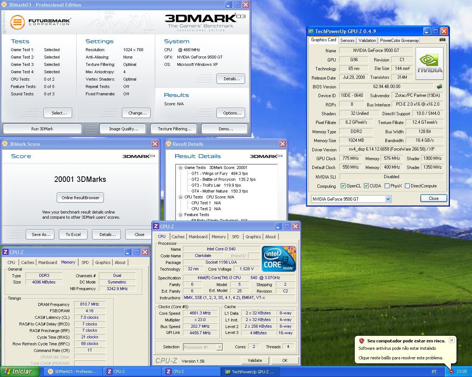472x377 pixels.
Task: Switch to 3DMark03 taskbar item
Action: pyautogui.click(x=73, y=371)
